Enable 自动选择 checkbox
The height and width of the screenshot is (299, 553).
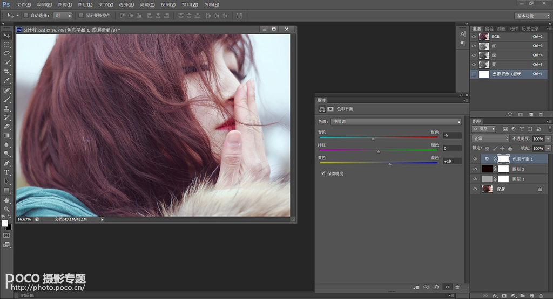click(x=26, y=16)
